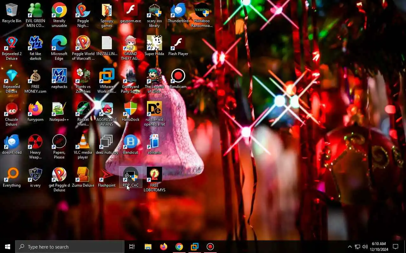Open the Recycle Bin desktop icon
The width and height of the screenshot is (406, 253).
[x=12, y=13]
